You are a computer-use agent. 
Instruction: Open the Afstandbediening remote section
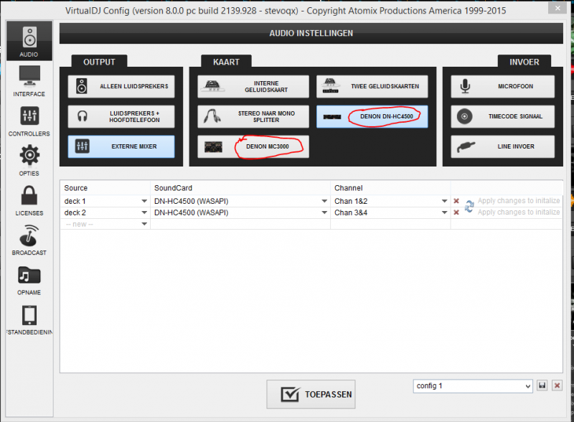pos(29,320)
